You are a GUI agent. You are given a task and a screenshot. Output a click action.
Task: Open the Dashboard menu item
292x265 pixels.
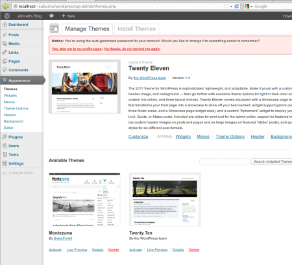[18, 25]
